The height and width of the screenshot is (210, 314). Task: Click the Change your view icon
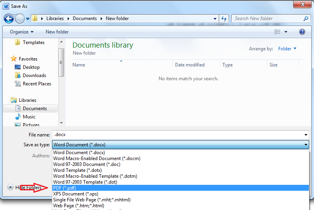pyautogui.click(x=278, y=32)
